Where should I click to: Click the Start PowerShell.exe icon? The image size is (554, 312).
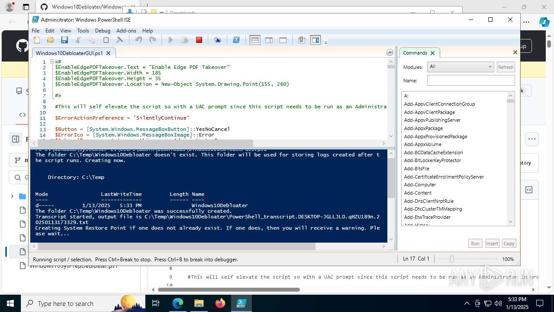pos(236,40)
